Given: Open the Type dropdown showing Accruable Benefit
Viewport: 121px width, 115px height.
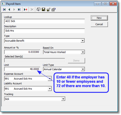Looking at the screenshot, I should pyautogui.click(x=83, y=41).
